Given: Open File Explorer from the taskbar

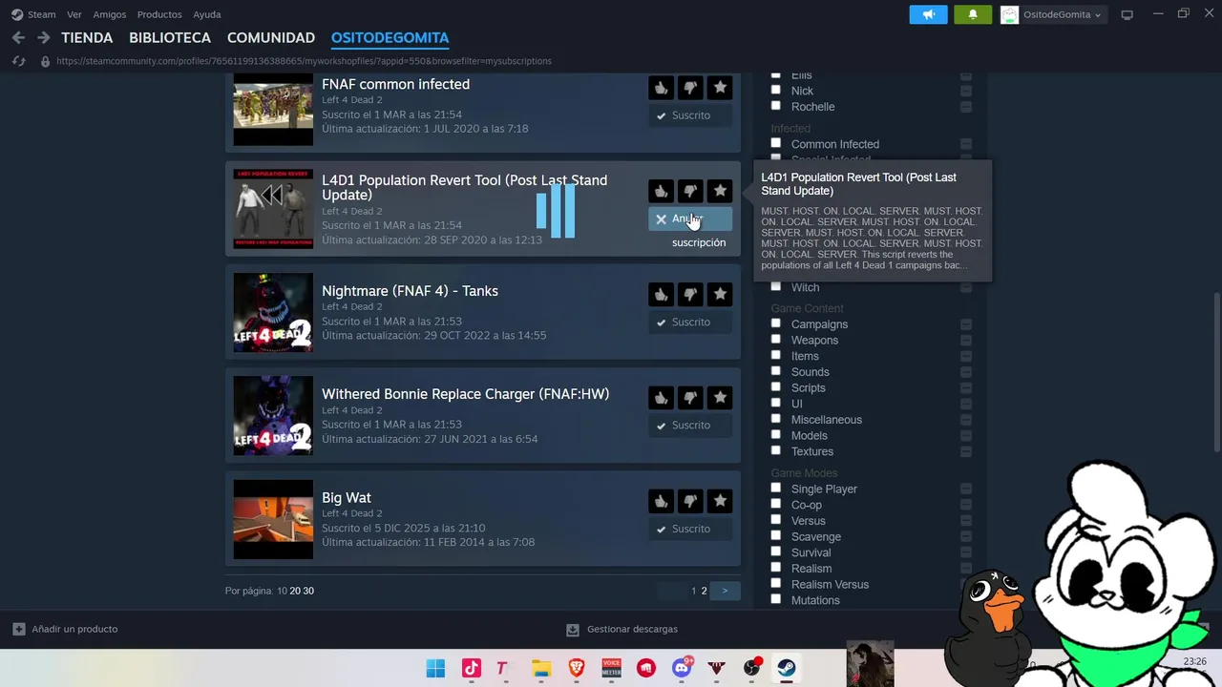Looking at the screenshot, I should pyautogui.click(x=541, y=668).
